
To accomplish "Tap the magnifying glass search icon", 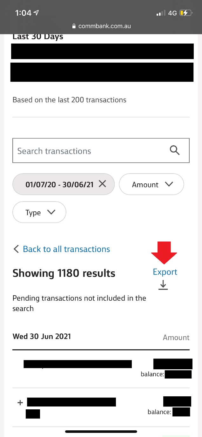I will tap(175, 150).
